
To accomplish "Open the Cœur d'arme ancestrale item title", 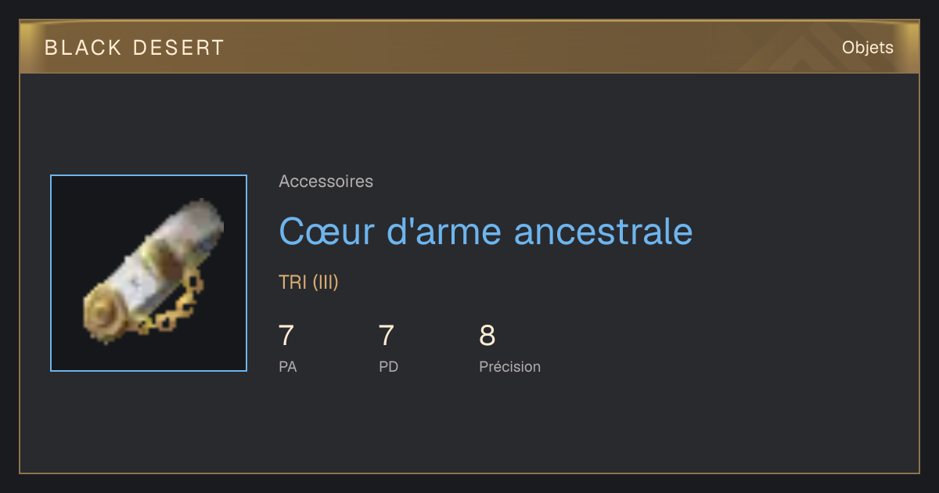I will click(485, 232).
